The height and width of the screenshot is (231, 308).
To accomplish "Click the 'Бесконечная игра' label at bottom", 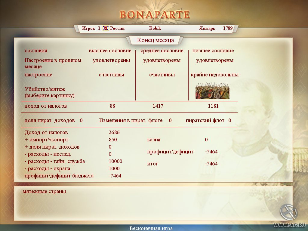I will coord(151,228).
